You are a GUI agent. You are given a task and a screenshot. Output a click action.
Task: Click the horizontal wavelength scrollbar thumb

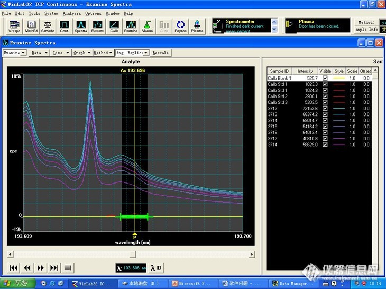coord(133,254)
